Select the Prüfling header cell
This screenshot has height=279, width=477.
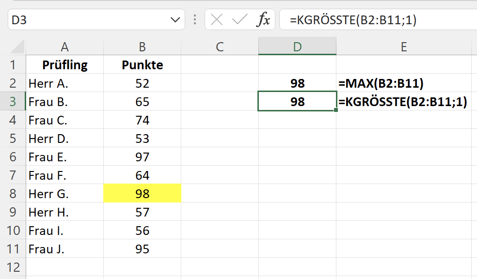point(64,65)
